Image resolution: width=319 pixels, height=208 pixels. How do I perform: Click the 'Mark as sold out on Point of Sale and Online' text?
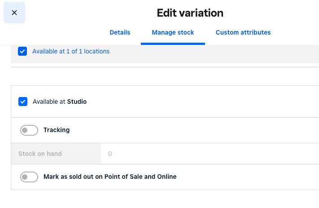(x=110, y=177)
